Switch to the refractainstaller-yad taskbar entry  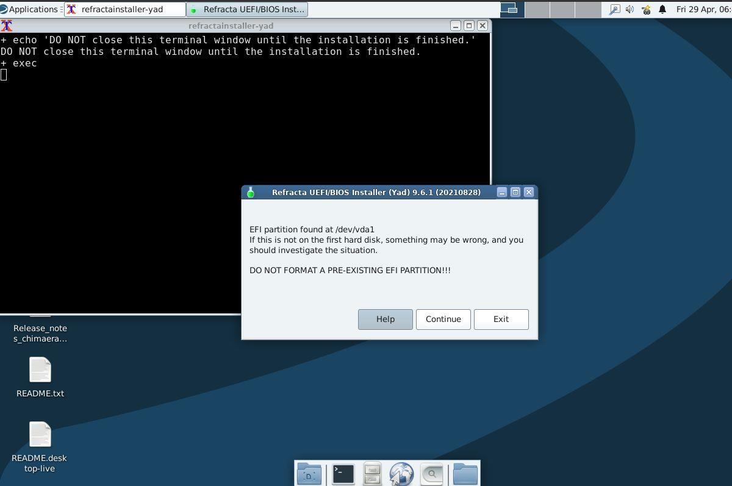click(125, 9)
